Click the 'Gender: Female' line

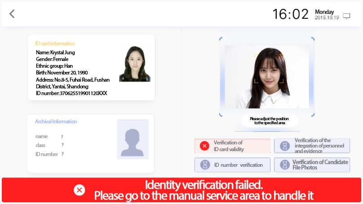52,59
